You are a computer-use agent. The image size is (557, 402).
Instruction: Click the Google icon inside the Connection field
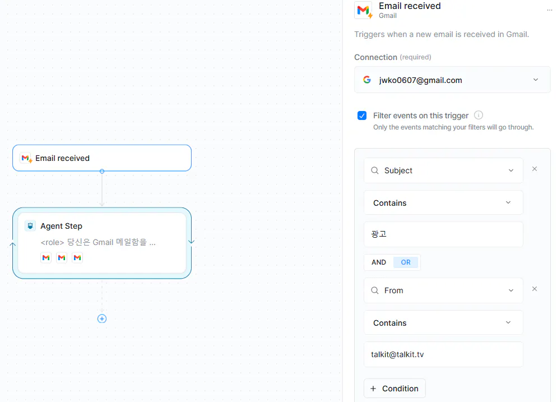367,80
